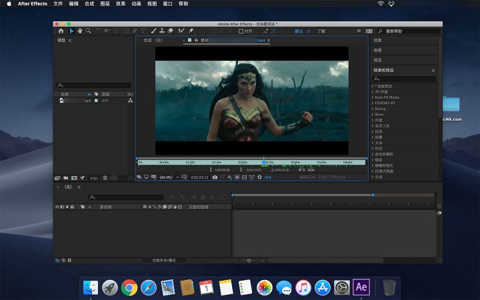The height and width of the screenshot is (300, 480).
Task: Open the 音频 panel
Action: tap(377, 50)
